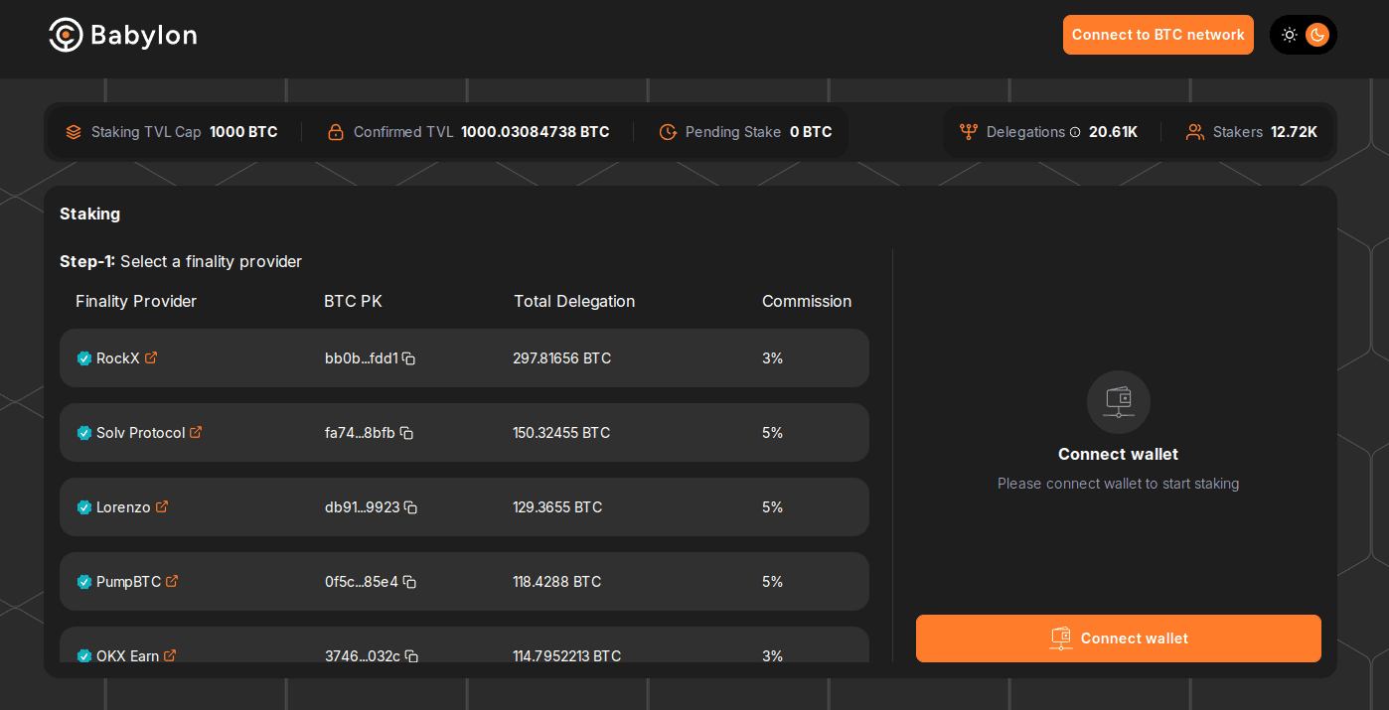Click PumpBTC verified badge icon
Image resolution: width=1389 pixels, height=710 pixels.
(x=84, y=582)
